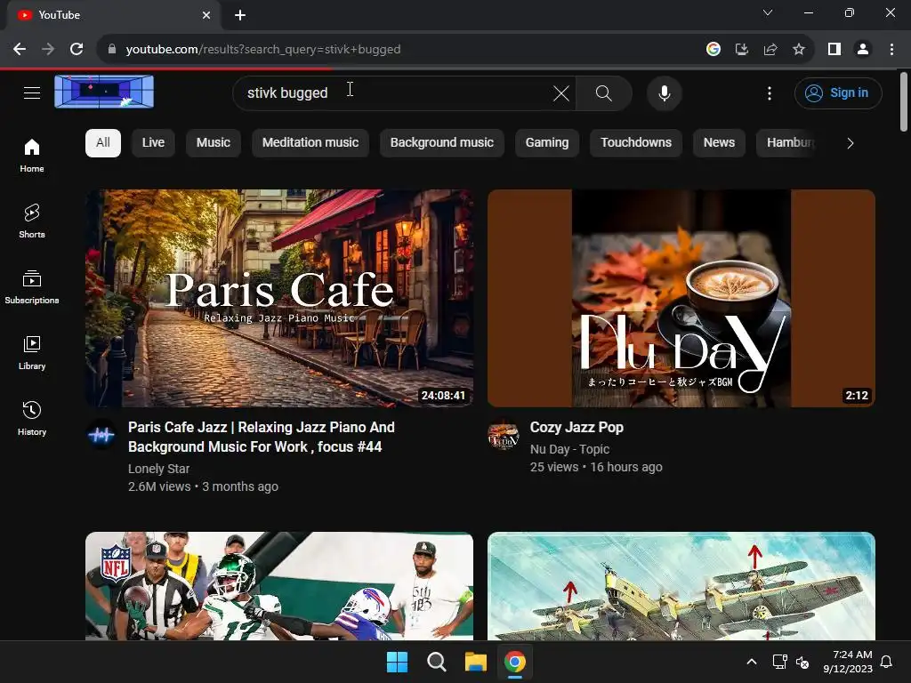Screen dimensions: 911x683
Task: Open the Windows Start menu
Action: (398, 662)
